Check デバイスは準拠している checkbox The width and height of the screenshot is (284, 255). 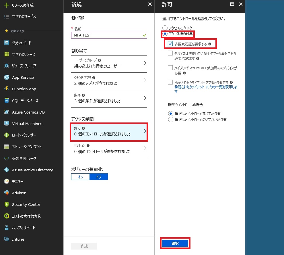pos(170,53)
